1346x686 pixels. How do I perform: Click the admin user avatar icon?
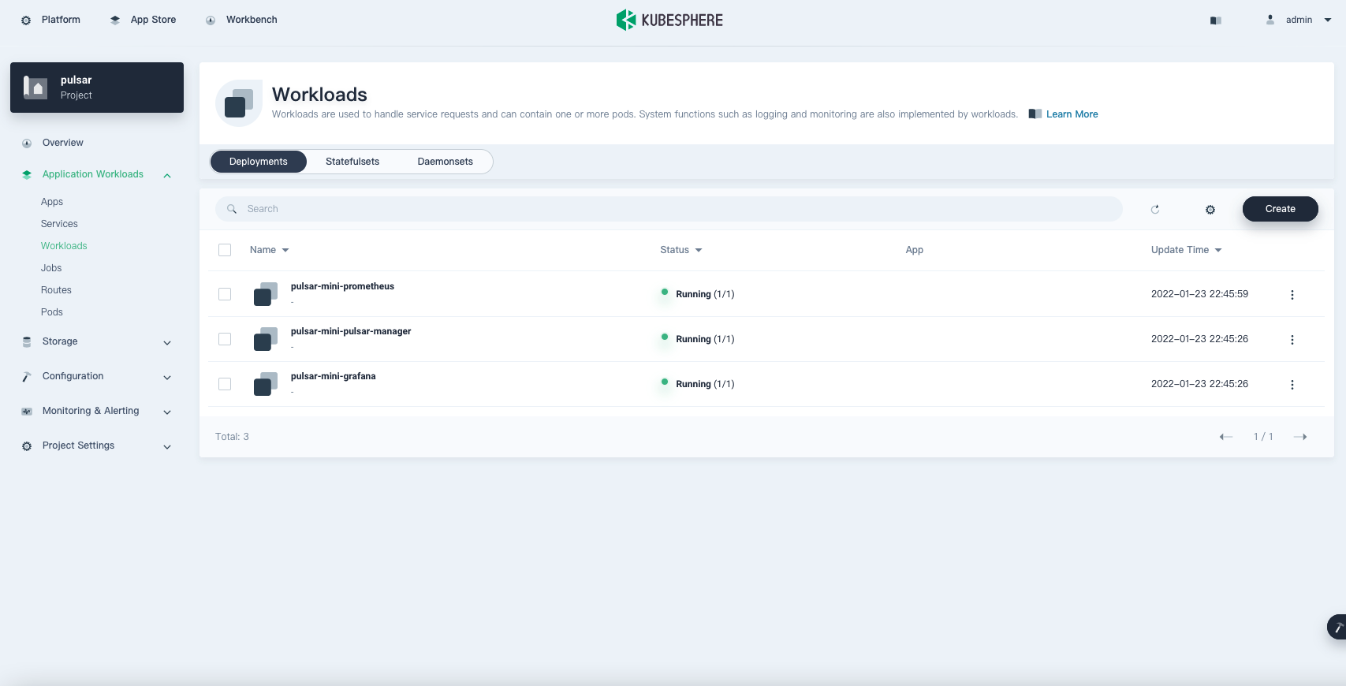(1270, 20)
